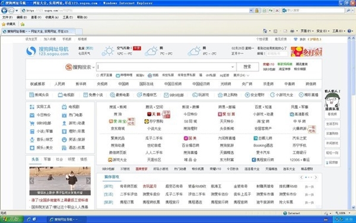The height and width of the screenshot is (223, 356).
Task: Click the Print icon in IE command bar
Action: click(x=292, y=31)
